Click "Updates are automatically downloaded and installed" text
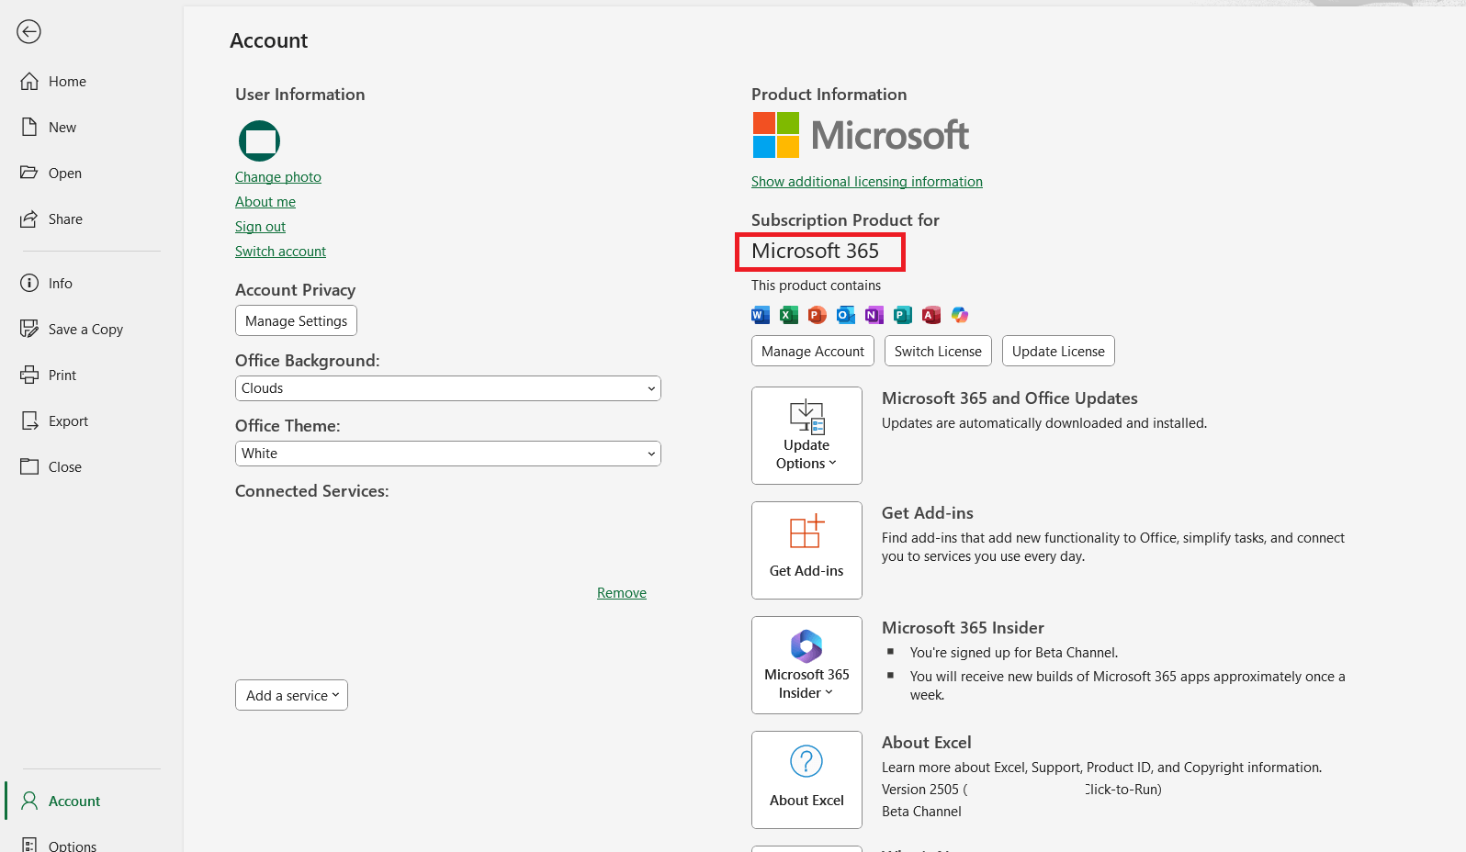1466x852 pixels. click(x=1044, y=423)
